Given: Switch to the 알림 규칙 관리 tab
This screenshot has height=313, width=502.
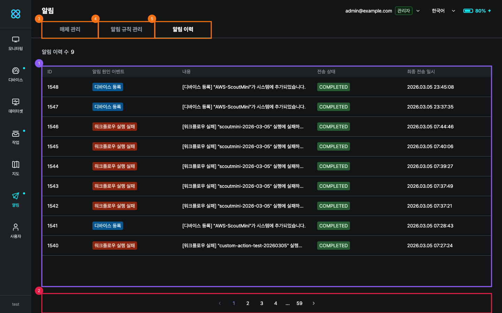Looking at the screenshot, I should click(127, 30).
